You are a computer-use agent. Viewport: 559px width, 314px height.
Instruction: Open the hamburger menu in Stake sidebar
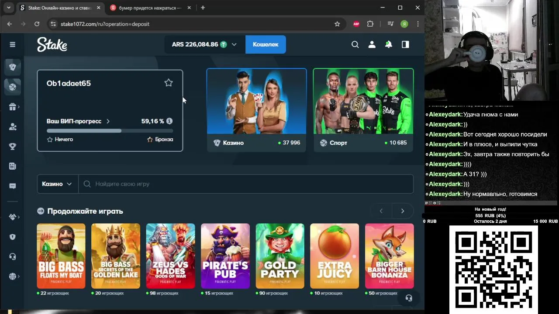(12, 44)
